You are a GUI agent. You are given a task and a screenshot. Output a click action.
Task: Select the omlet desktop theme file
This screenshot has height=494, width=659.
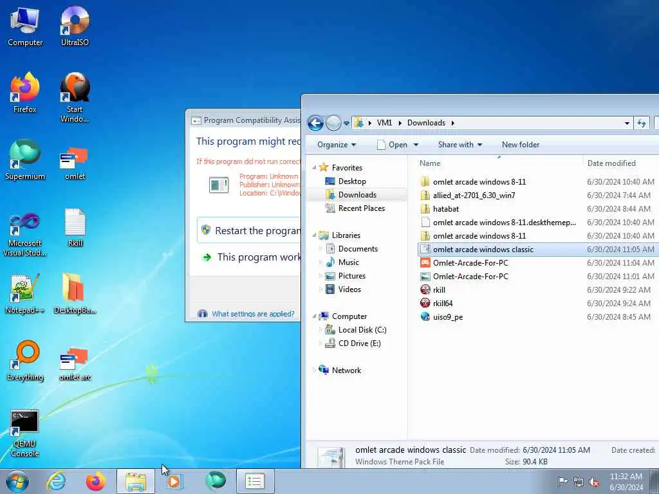point(75,164)
